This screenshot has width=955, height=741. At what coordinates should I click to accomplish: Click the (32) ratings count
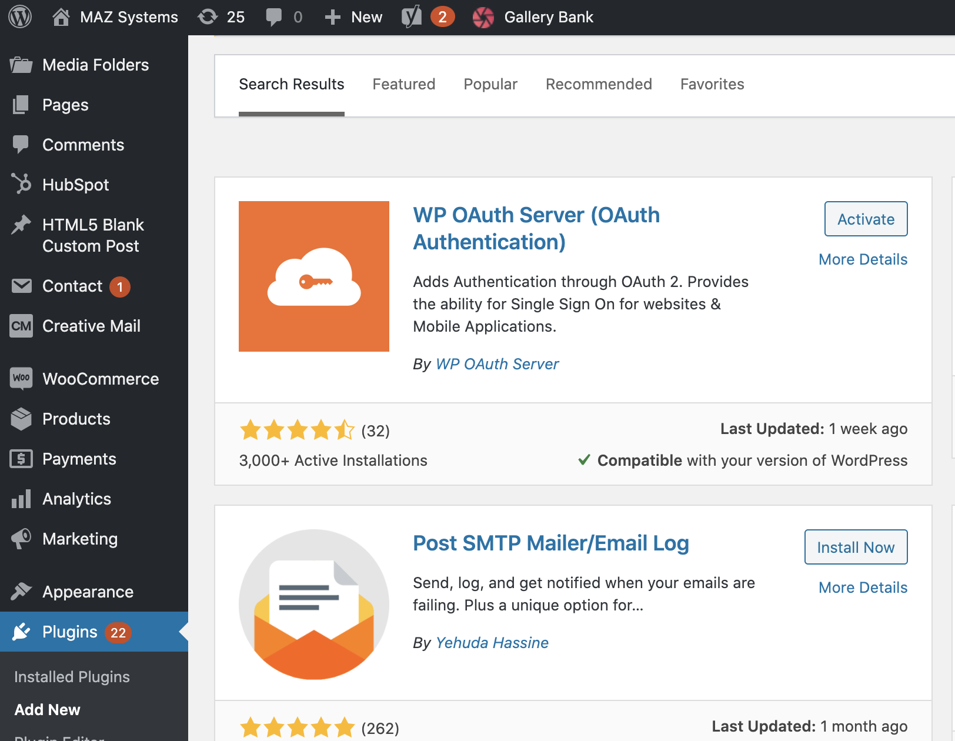coord(375,431)
